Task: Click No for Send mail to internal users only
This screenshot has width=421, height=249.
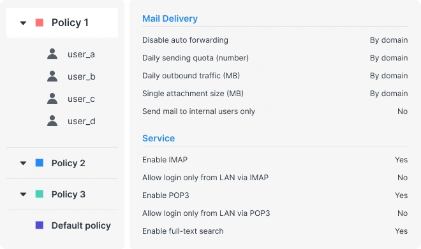Action: click(403, 111)
